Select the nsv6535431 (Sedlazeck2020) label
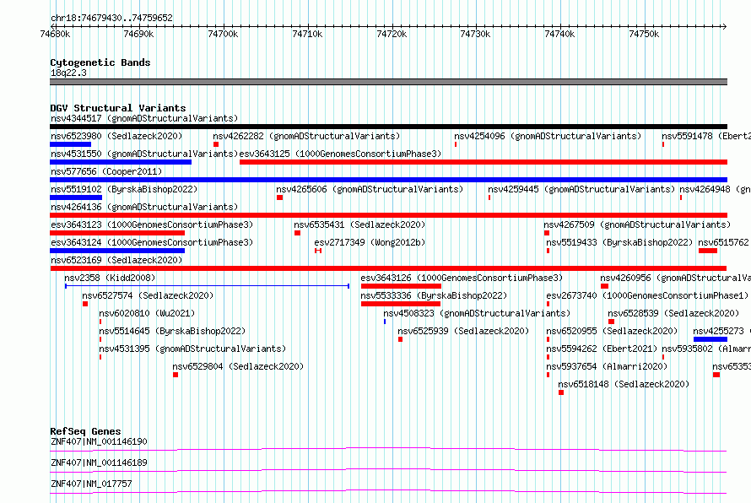Viewport: 751px width, 503px height. tap(359, 224)
